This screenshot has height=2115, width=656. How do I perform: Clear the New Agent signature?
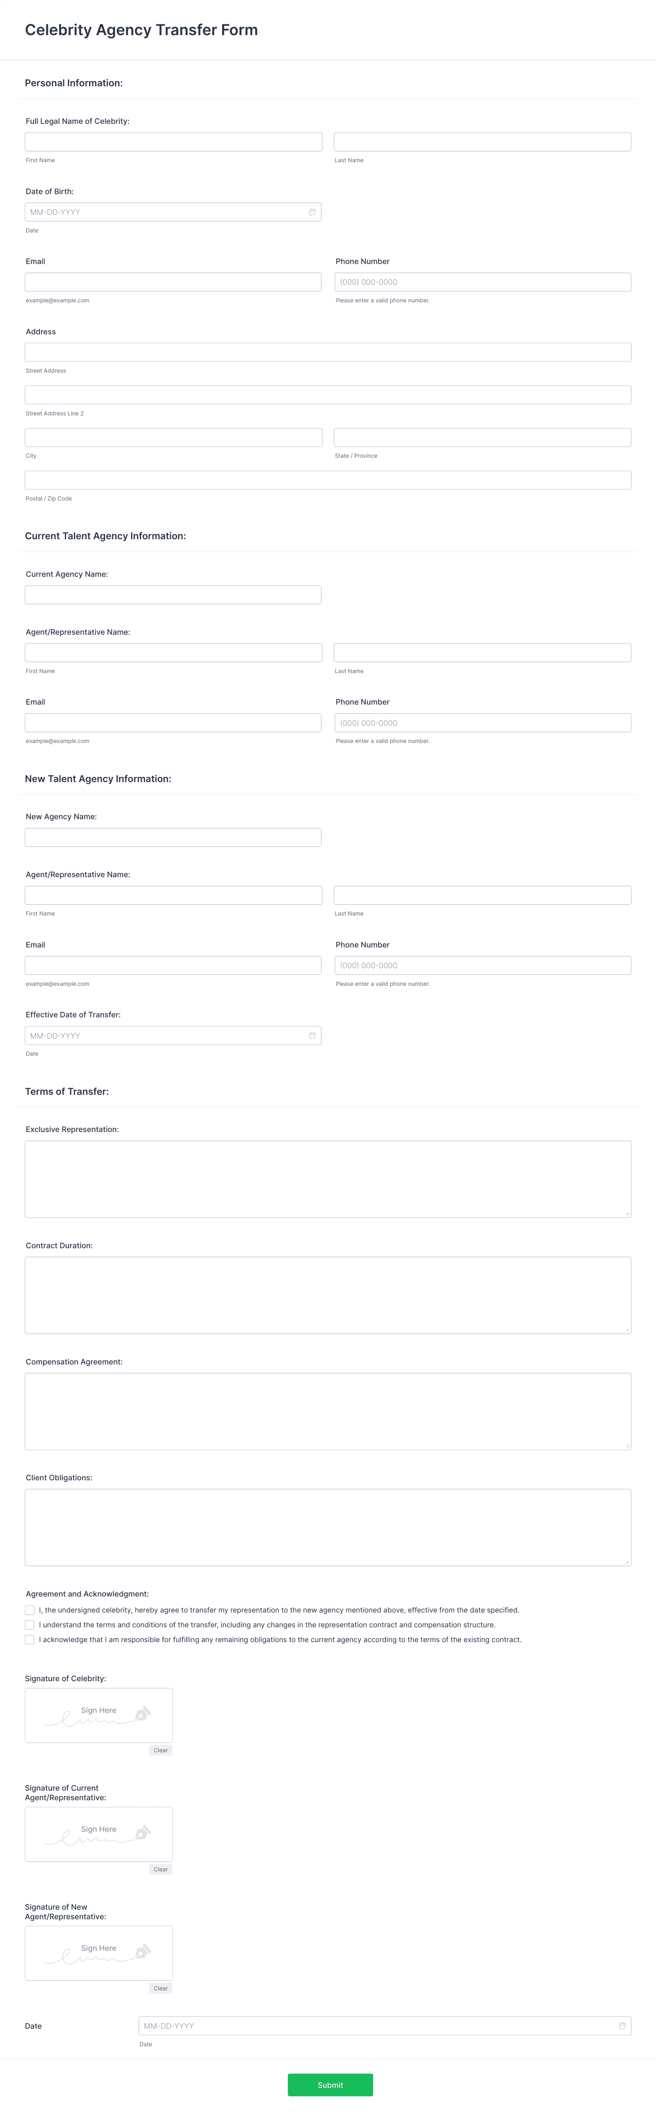pyautogui.click(x=161, y=1988)
